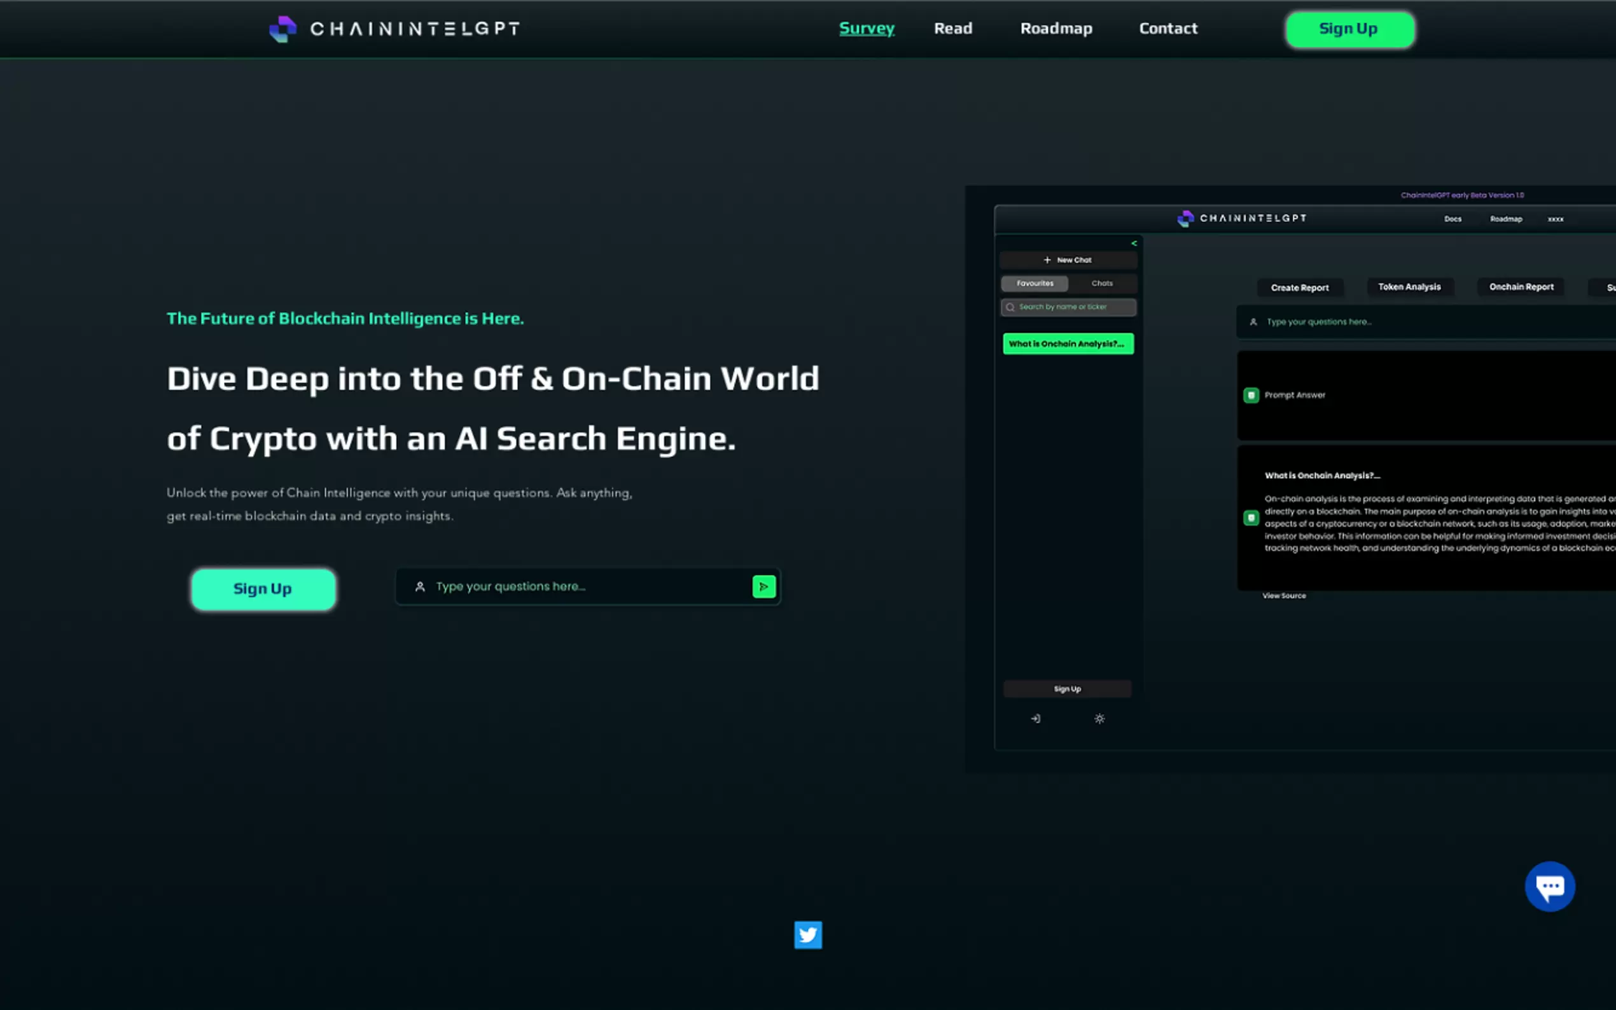The width and height of the screenshot is (1616, 1010).
Task: Open the Survey navigation link
Action: (x=867, y=29)
